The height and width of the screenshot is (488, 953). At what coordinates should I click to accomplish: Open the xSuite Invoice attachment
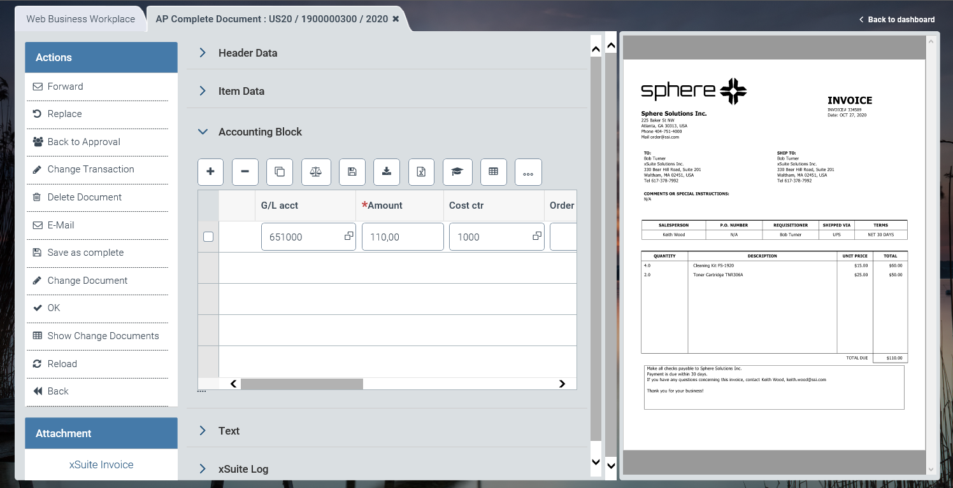101,464
